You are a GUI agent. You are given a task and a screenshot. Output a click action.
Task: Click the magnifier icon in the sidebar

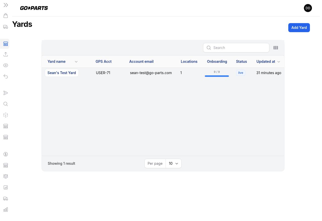coord(6,104)
